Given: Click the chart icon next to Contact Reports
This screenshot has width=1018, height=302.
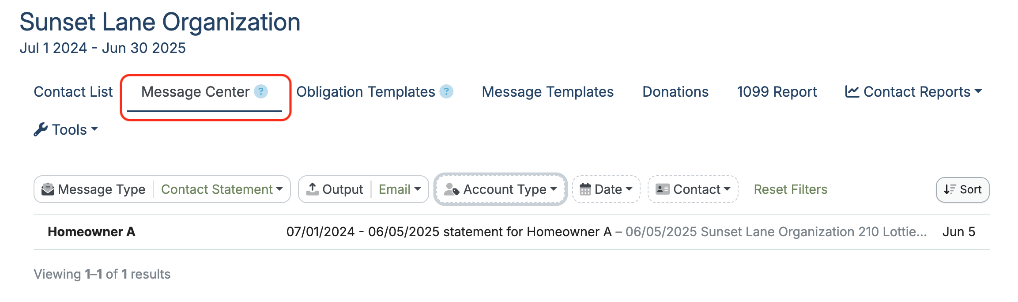Looking at the screenshot, I should [852, 91].
